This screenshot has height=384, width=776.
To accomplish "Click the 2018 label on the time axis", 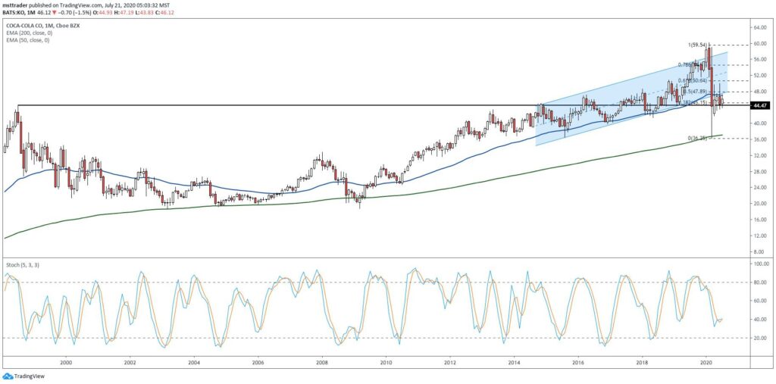I will pyautogui.click(x=643, y=363).
